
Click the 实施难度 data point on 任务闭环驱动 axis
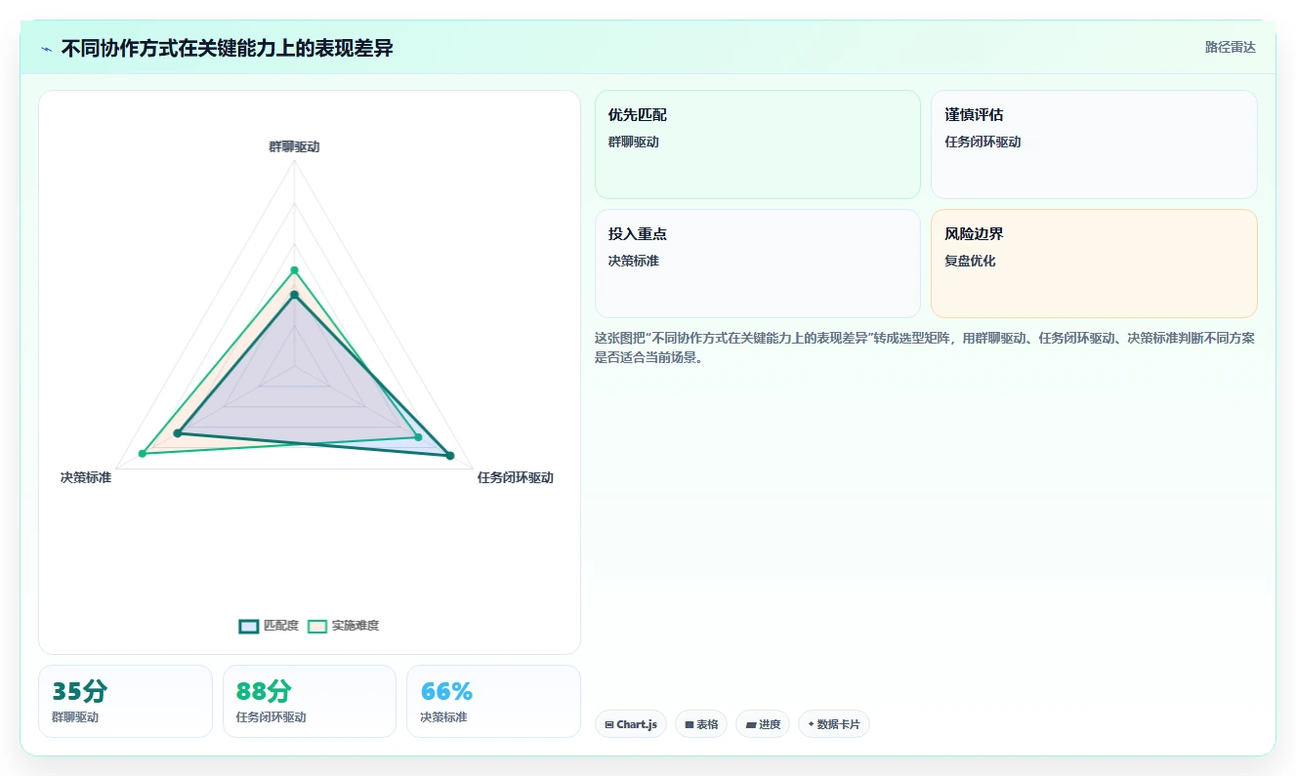418,436
